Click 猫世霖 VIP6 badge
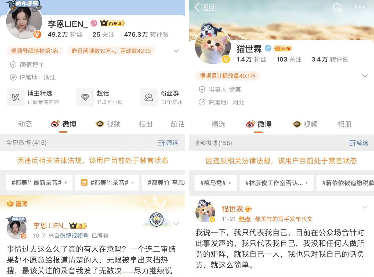This screenshot has height=277, width=374. click(x=283, y=48)
